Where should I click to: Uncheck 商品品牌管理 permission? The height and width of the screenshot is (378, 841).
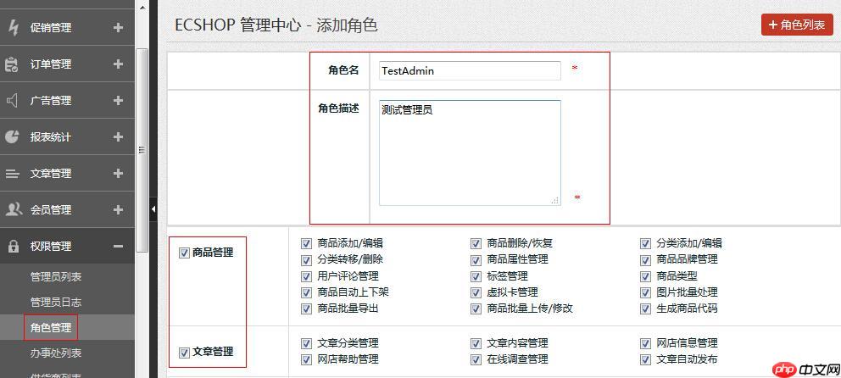(645, 260)
